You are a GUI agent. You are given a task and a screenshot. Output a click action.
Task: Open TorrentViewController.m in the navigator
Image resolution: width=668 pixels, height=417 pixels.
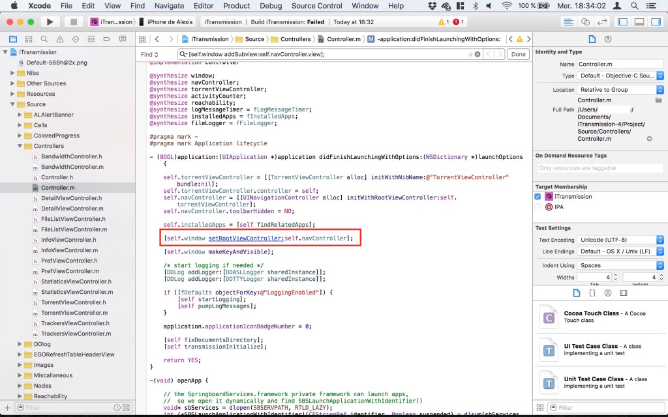[x=74, y=313]
